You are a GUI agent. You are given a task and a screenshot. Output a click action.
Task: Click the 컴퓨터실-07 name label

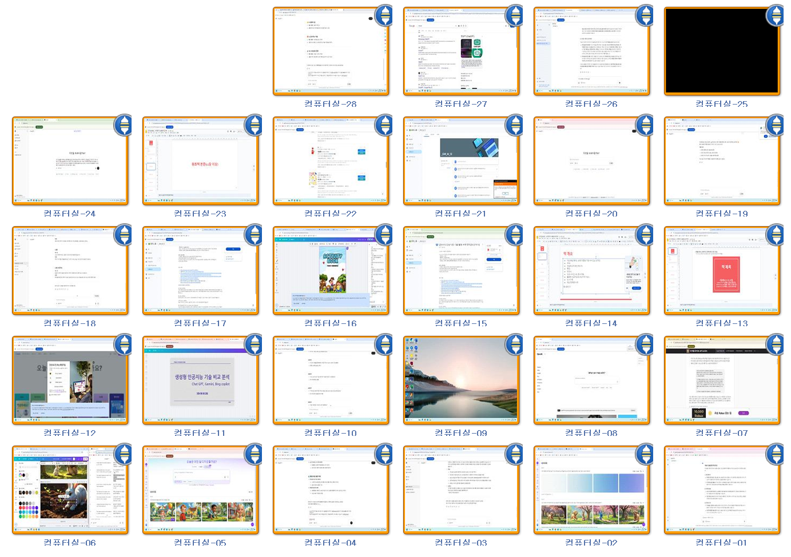click(721, 433)
